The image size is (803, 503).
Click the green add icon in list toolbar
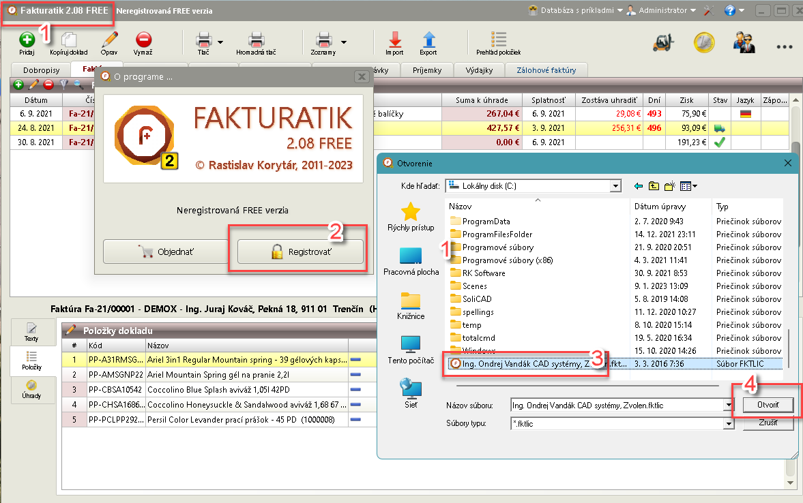coord(18,85)
